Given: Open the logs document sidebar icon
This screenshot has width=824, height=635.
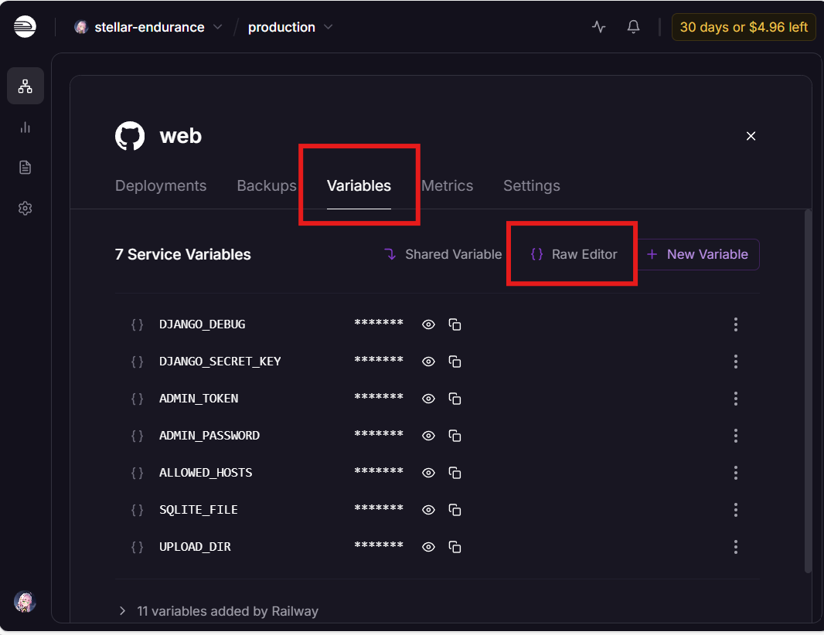Looking at the screenshot, I should 26,168.
